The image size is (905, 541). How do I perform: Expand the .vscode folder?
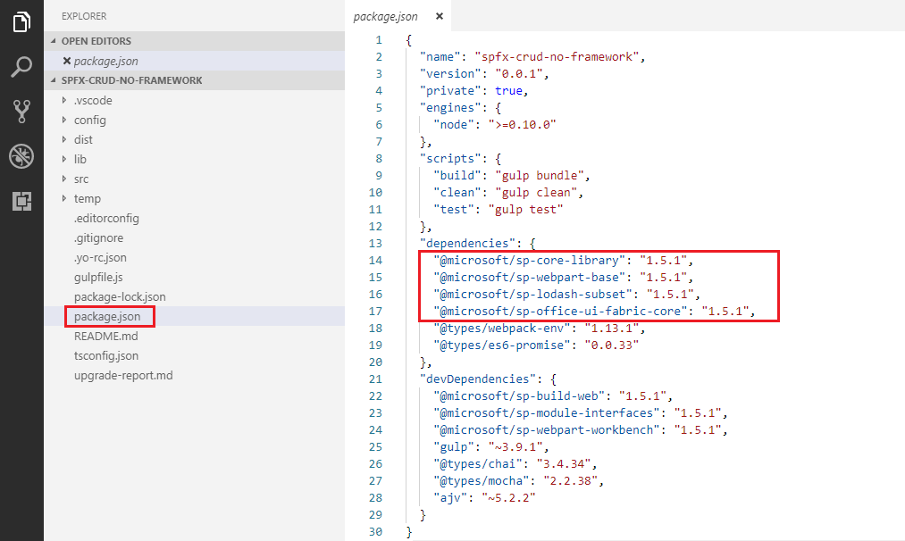[93, 100]
